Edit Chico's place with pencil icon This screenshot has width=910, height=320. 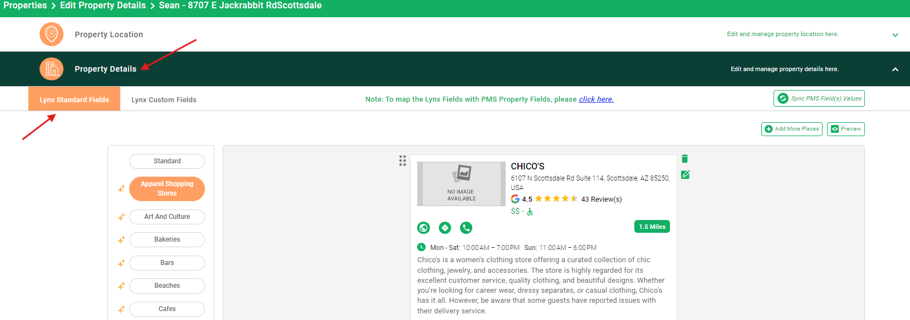tap(686, 174)
